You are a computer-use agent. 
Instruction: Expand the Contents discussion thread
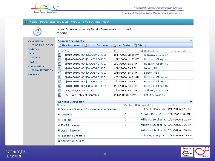click(59, 114)
